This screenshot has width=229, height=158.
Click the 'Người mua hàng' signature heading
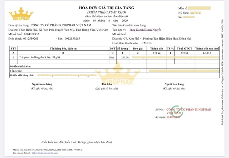coord(42,84)
